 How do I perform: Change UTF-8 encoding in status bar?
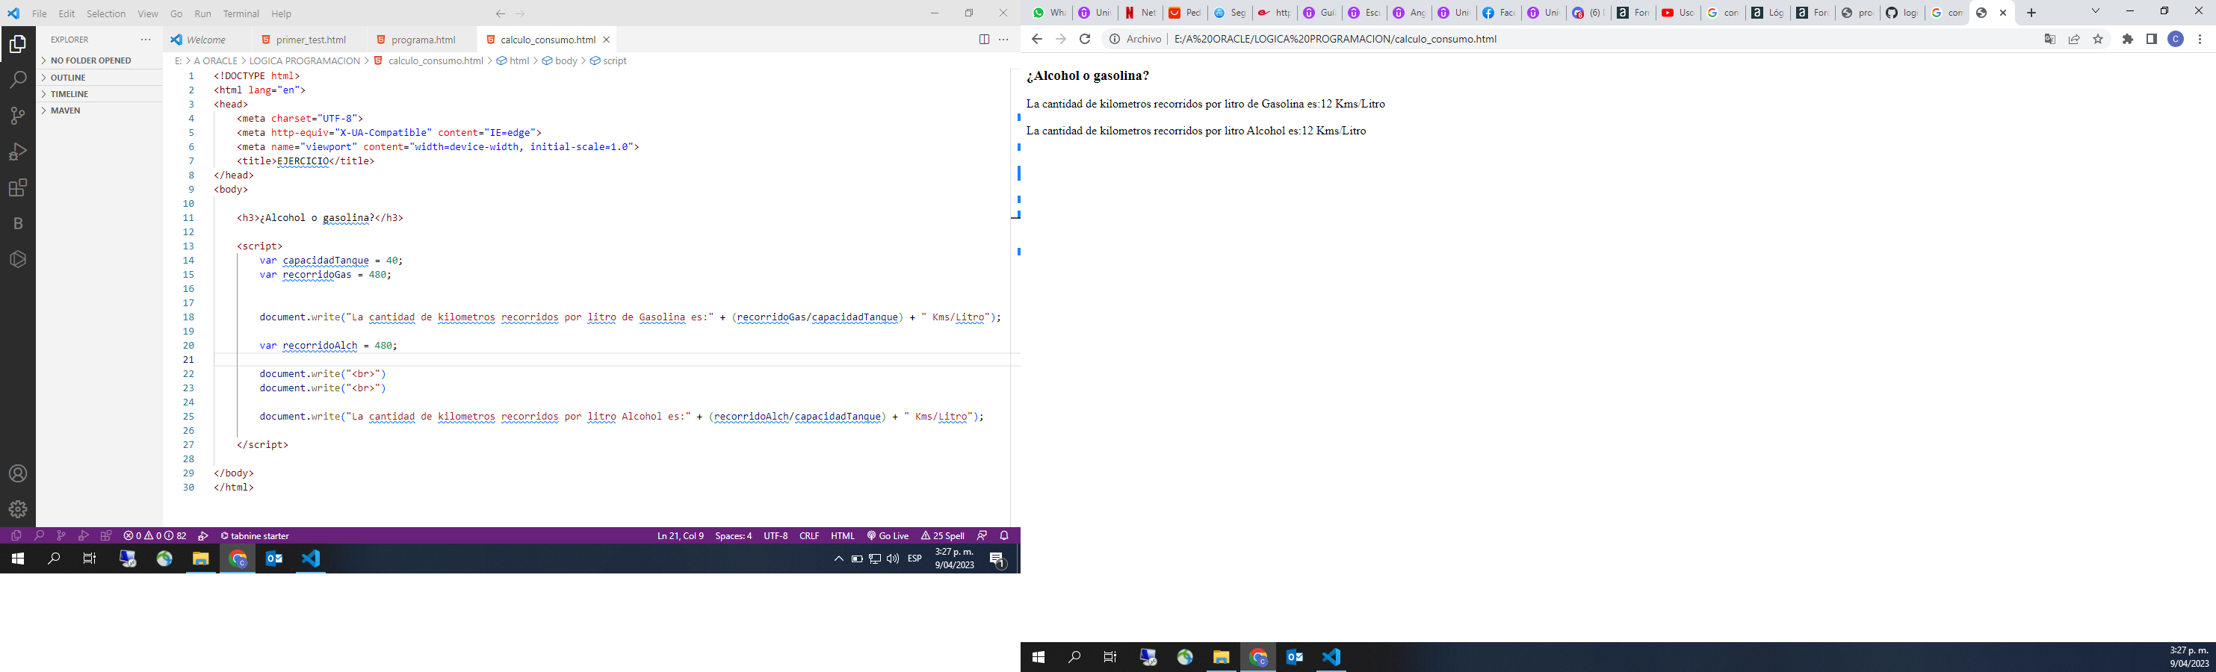(x=775, y=535)
